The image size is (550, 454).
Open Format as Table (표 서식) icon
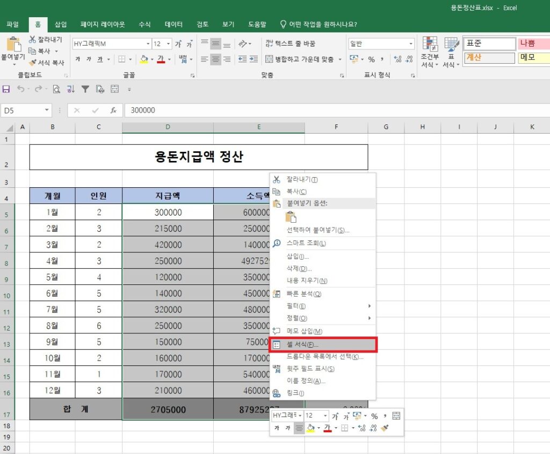(451, 52)
